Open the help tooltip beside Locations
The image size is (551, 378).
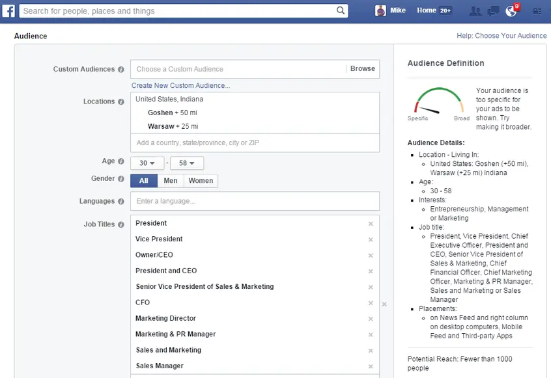point(120,101)
